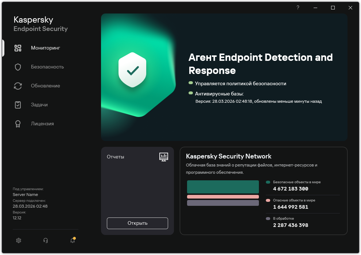
Task: Click the Задачи clipboard check icon
Action: point(18,105)
